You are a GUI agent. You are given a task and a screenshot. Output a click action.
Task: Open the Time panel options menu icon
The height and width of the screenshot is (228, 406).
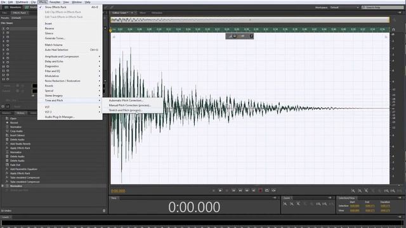[275, 198]
